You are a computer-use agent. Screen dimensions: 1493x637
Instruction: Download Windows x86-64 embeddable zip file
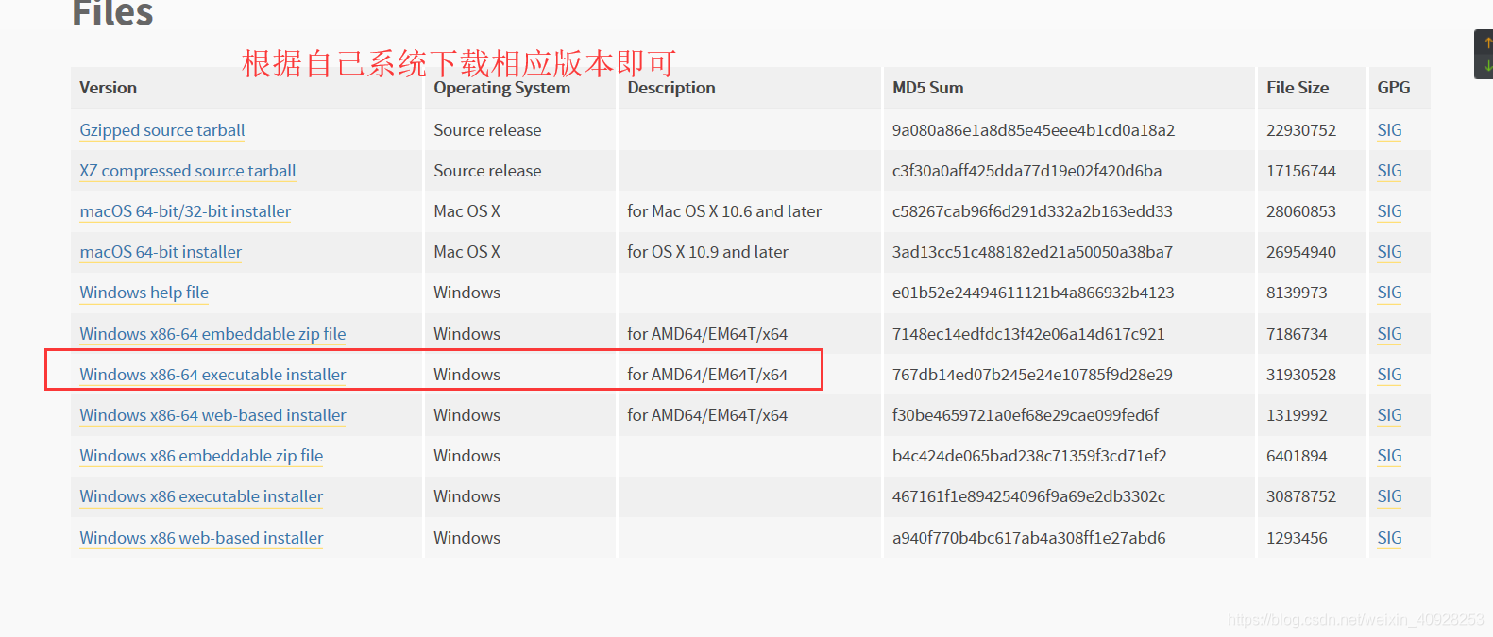(x=212, y=334)
